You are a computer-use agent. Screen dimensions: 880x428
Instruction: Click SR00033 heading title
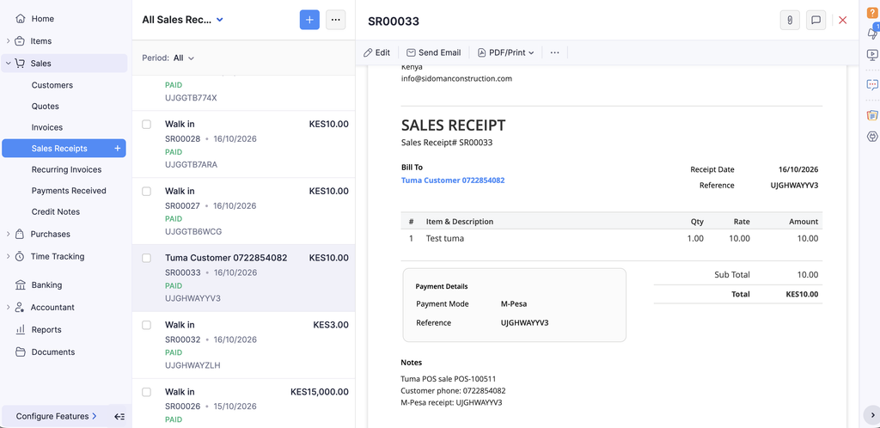click(394, 21)
